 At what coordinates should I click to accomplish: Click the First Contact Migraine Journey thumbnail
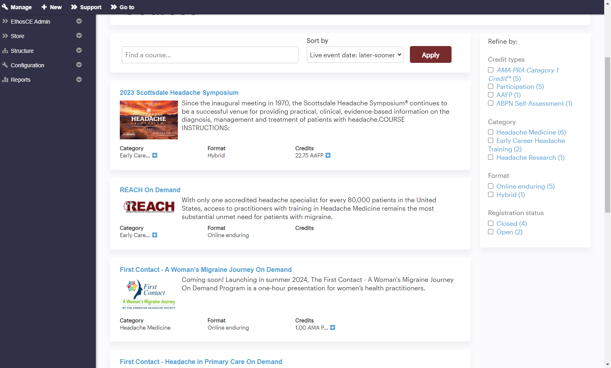pyautogui.click(x=149, y=294)
